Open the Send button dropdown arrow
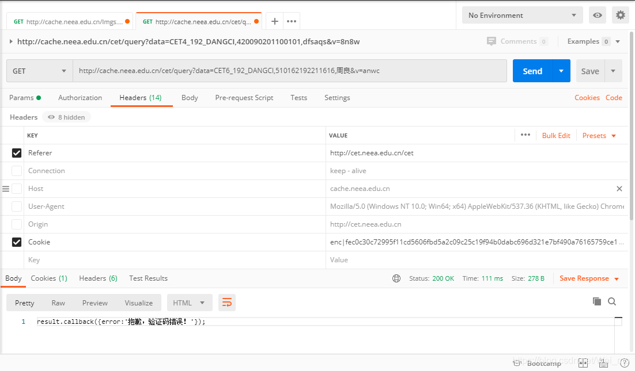Screen dimensions: 635x371 tap(561, 71)
